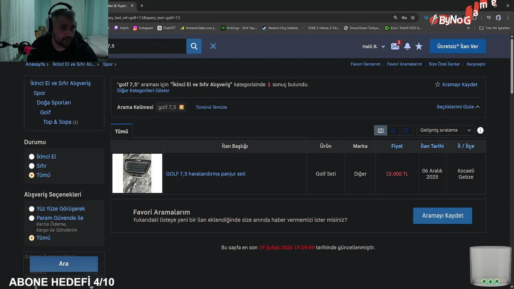Viewport: 514px width, 289px height.
Task: Select Spor in category tree
Action: point(39,93)
